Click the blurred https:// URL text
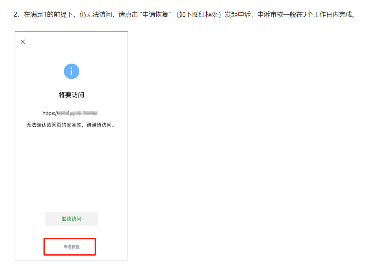This screenshot has height=269, width=387. pos(70,113)
